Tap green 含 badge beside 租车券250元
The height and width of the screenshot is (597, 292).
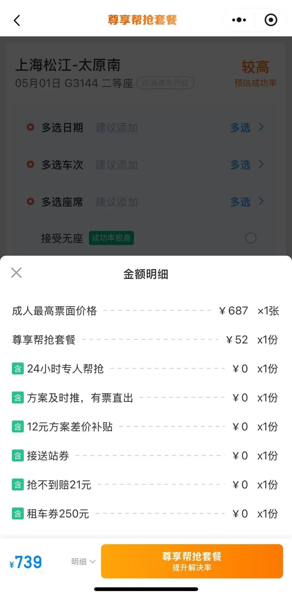pos(18,514)
